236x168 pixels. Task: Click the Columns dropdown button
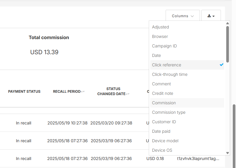182,16
